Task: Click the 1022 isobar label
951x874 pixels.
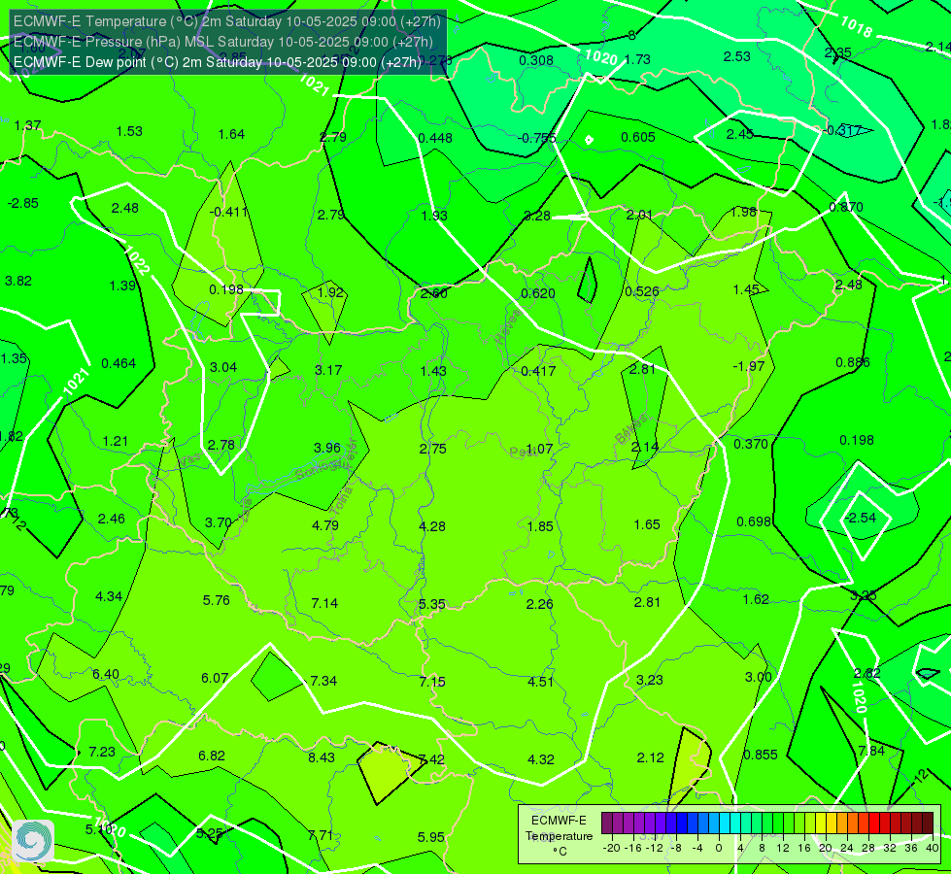Action: 137,261
